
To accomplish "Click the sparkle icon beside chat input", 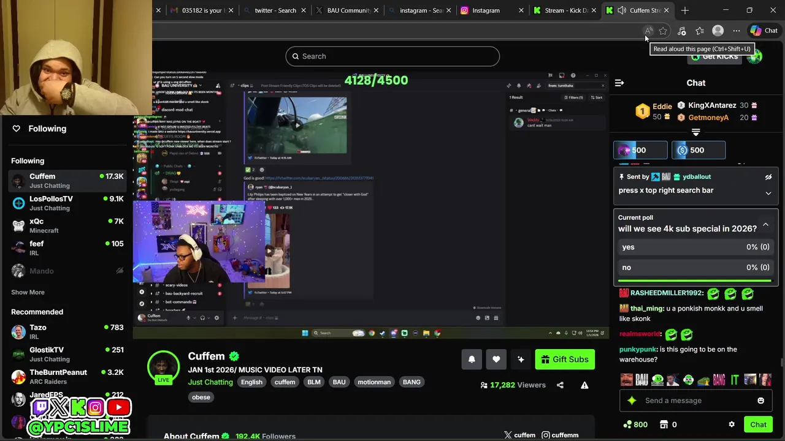I will tap(632, 401).
